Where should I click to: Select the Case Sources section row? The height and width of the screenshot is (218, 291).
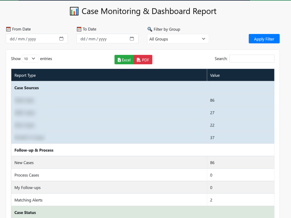click(143, 88)
